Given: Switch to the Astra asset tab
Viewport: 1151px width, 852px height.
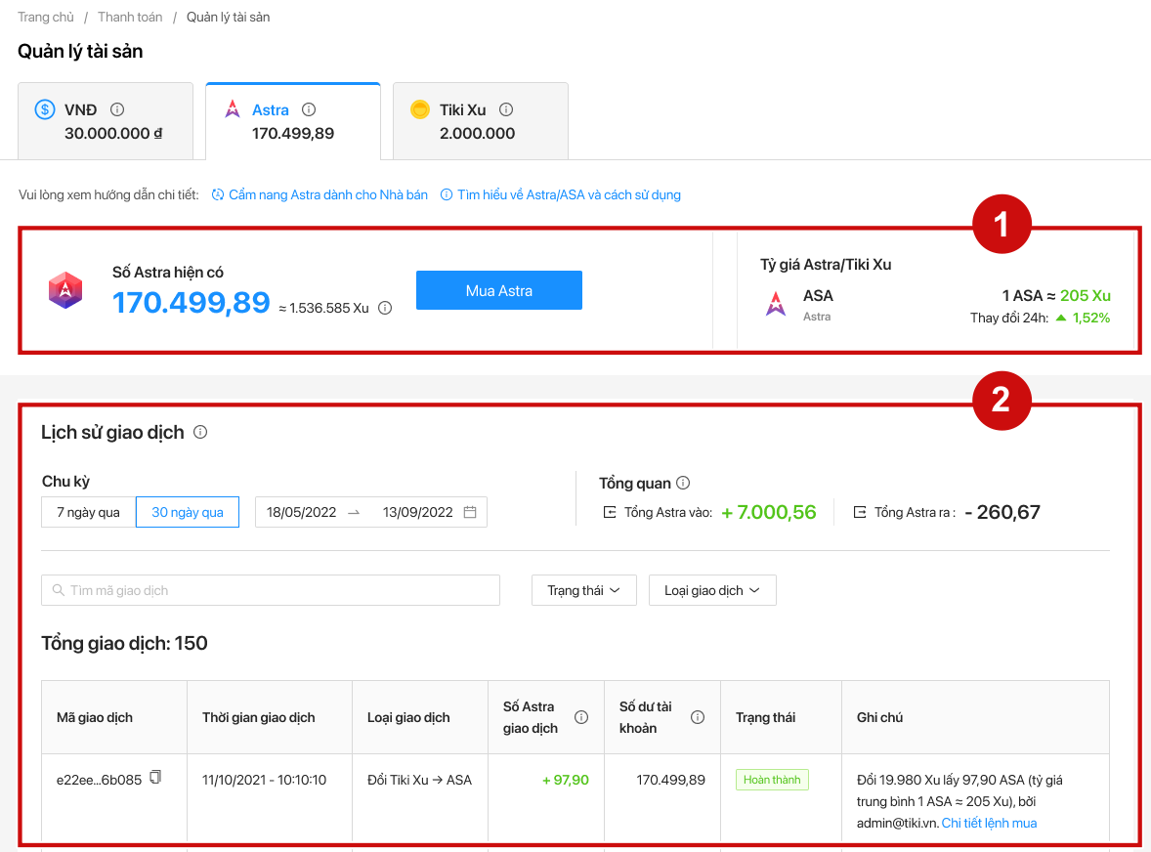Looking at the screenshot, I should pyautogui.click(x=293, y=121).
